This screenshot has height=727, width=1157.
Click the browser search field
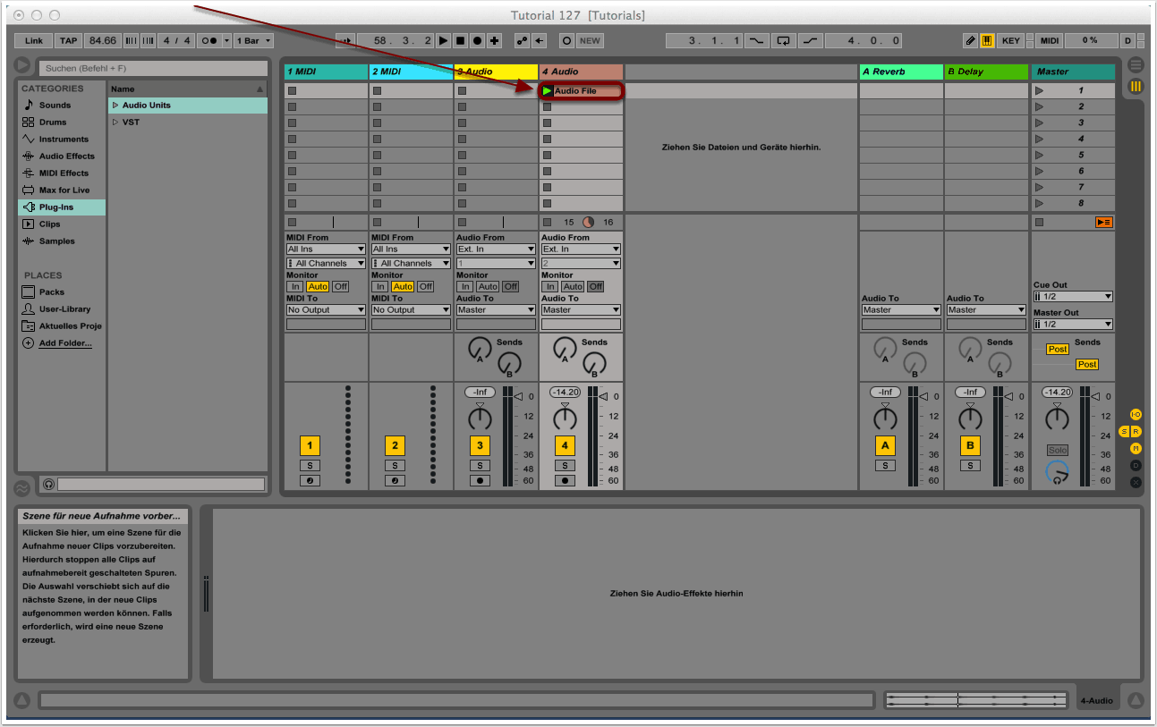[152, 68]
